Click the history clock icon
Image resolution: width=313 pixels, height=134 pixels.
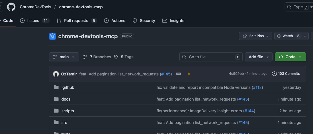pyautogui.click(x=275, y=74)
